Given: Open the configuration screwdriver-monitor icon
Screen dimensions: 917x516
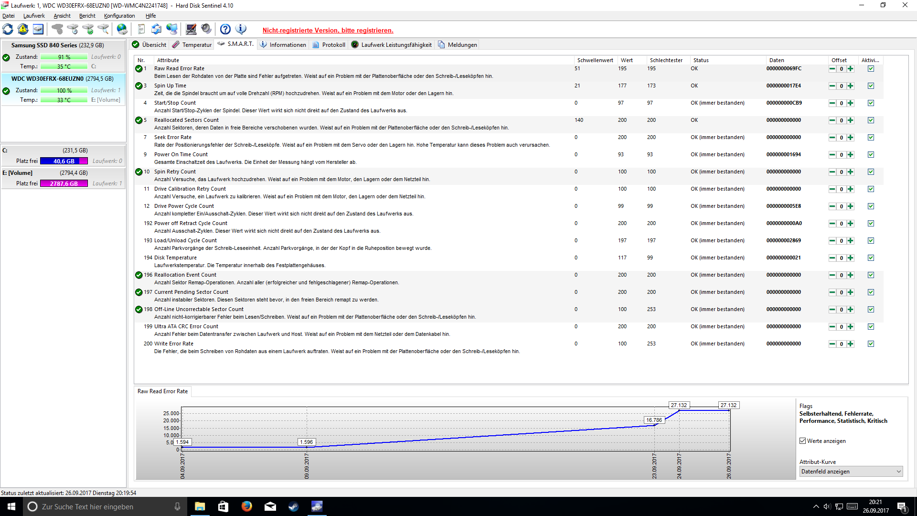Looking at the screenshot, I should [x=191, y=29].
